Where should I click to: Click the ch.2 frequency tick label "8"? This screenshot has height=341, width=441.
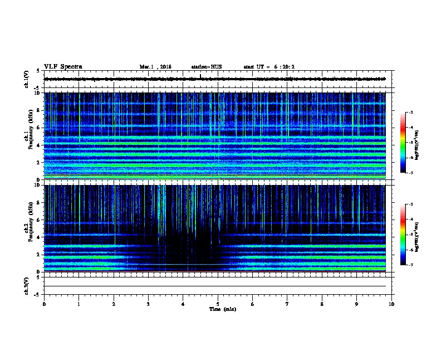tap(39, 203)
